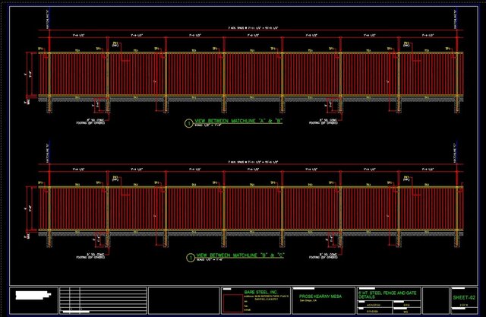Select the circled view number beside the B & C title
This screenshot has height=317, width=486.
click(188, 257)
